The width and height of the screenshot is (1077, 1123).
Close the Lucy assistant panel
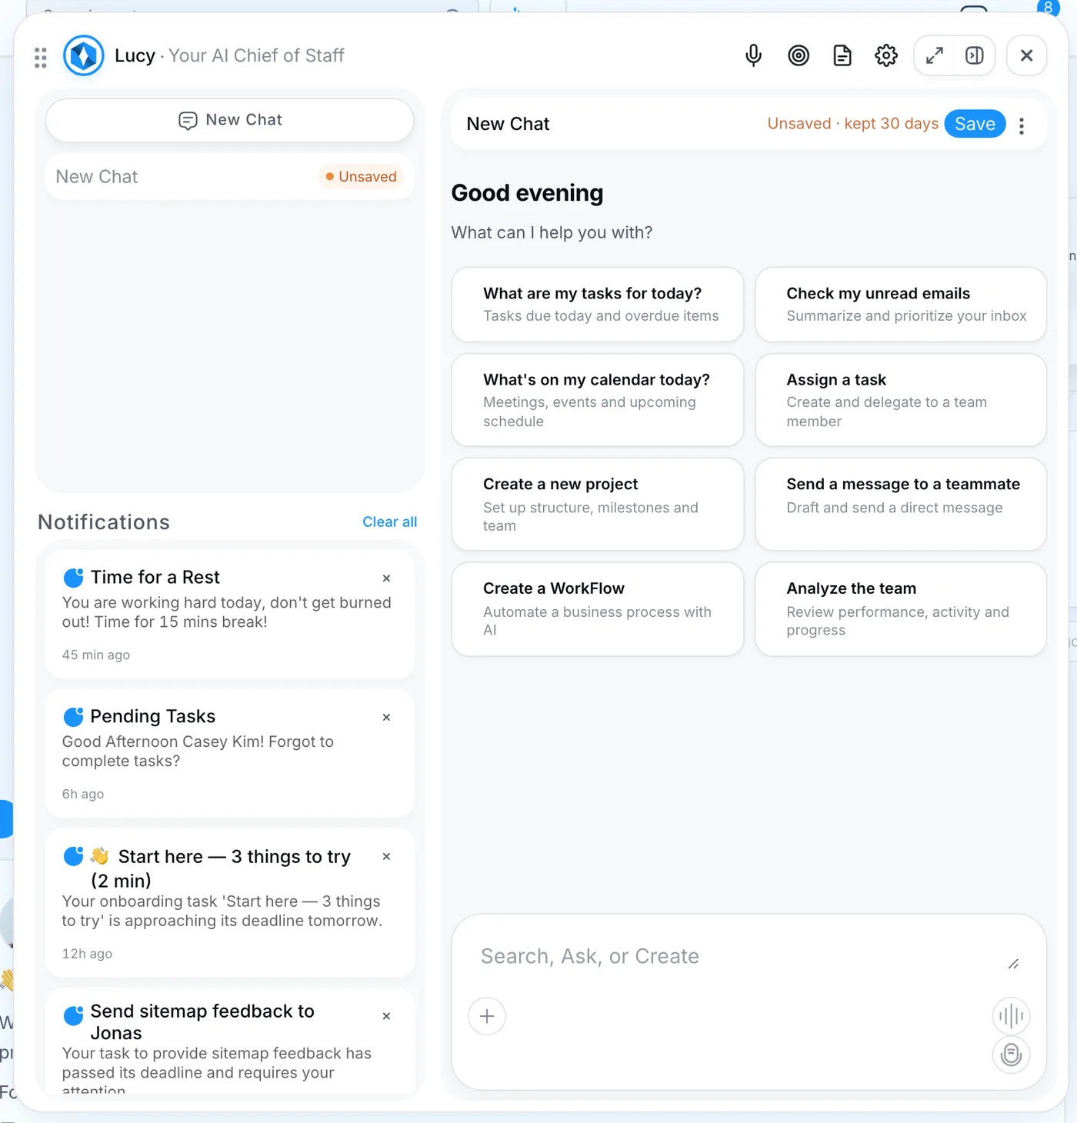[x=1026, y=55]
